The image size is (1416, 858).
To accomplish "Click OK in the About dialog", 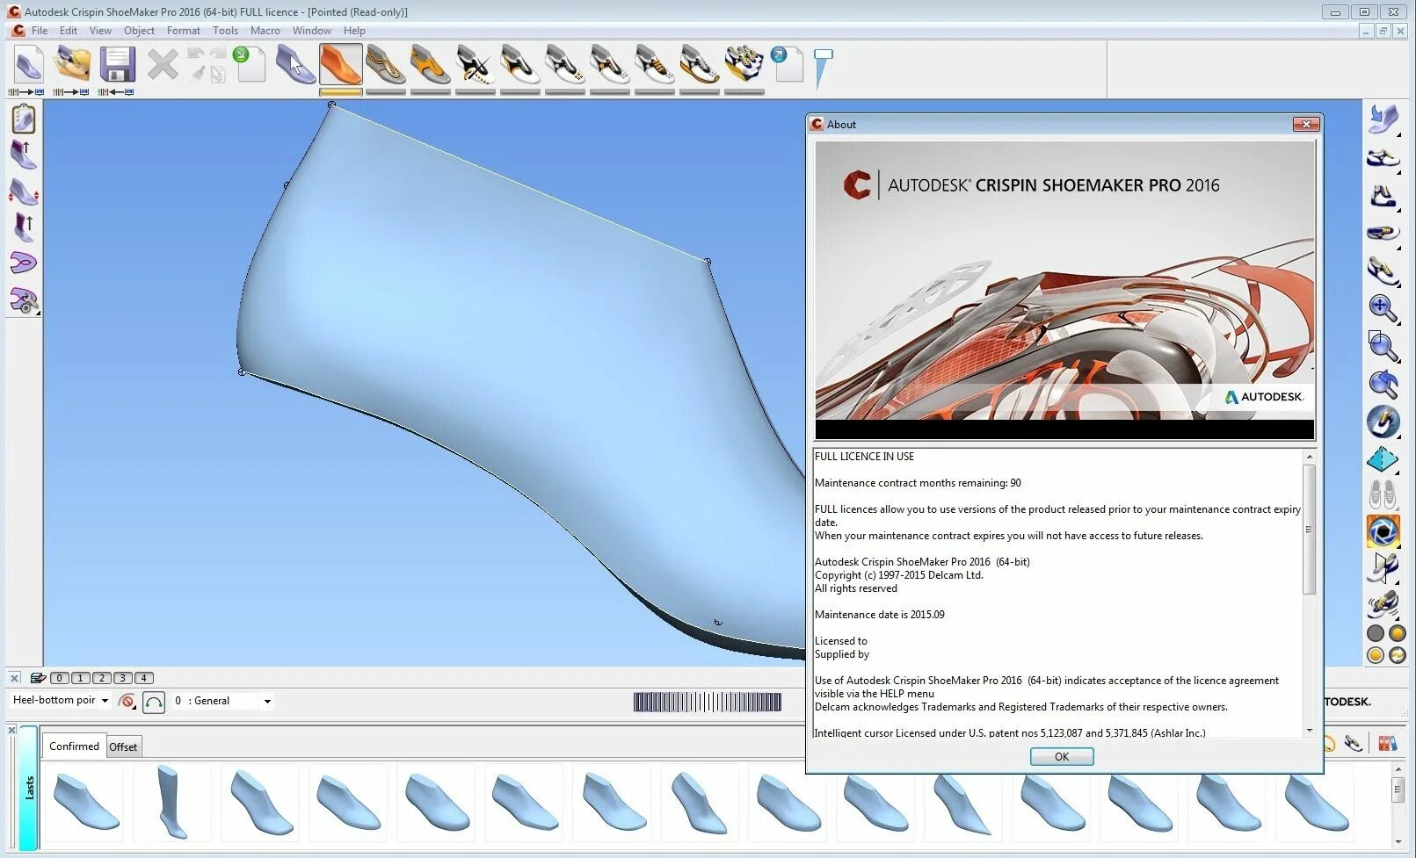I will (1062, 756).
